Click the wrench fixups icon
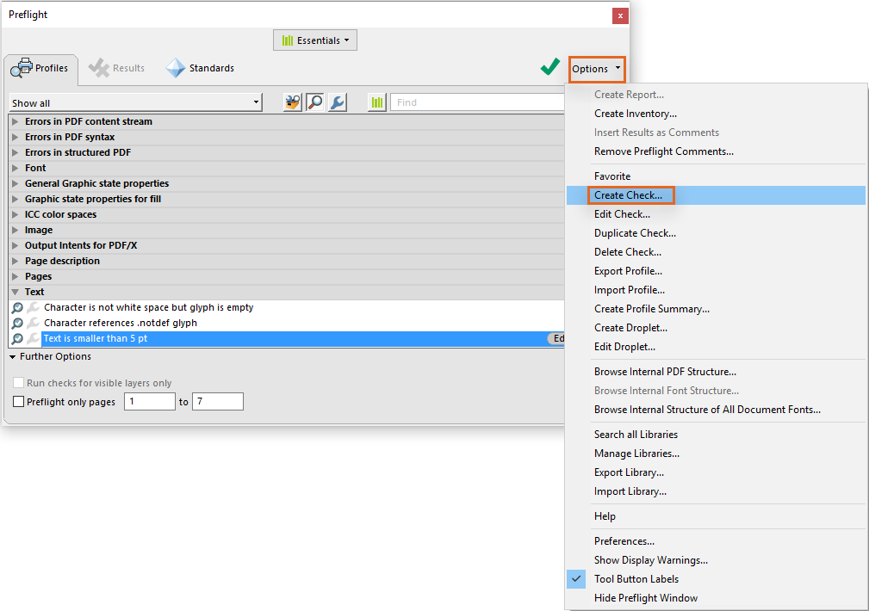This screenshot has height=611, width=869. point(337,102)
